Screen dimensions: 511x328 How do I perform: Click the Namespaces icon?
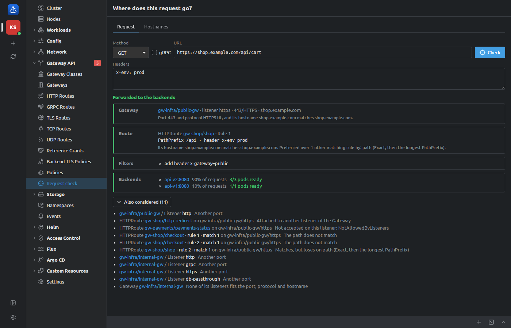tap(41, 205)
